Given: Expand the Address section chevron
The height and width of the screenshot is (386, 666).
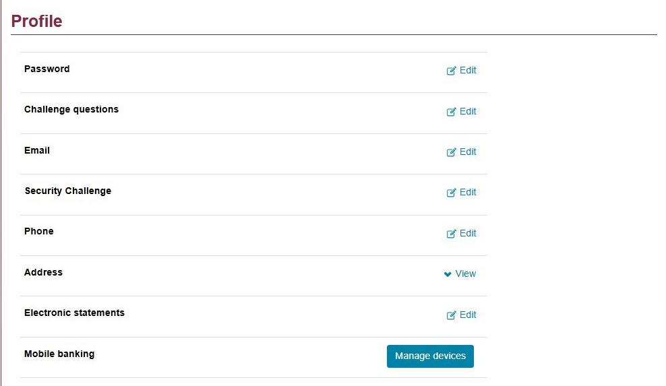Looking at the screenshot, I should tap(448, 274).
